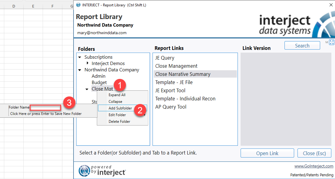This screenshot has width=335, height=179.
Task: Choose Add Subfolder menu entry
Action: click(123, 108)
